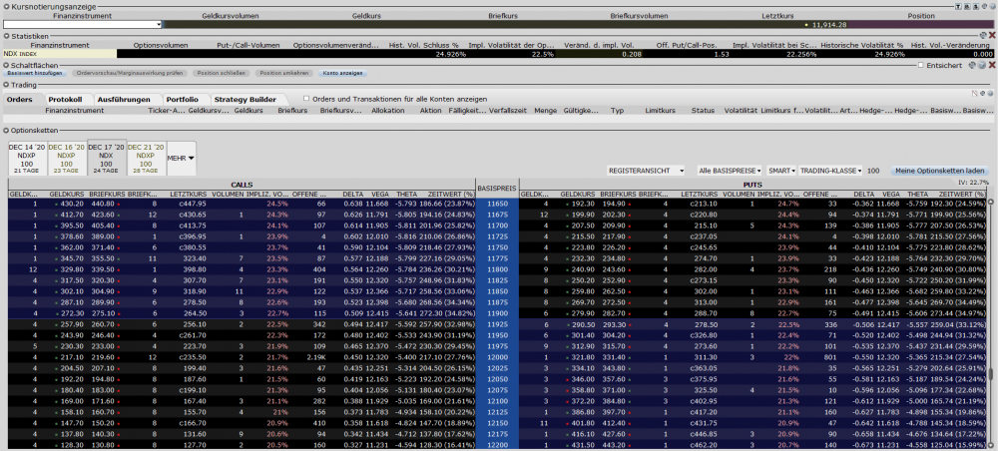Switch to the Strategy Builder tab
This screenshot has width=998, height=451.
(x=246, y=99)
